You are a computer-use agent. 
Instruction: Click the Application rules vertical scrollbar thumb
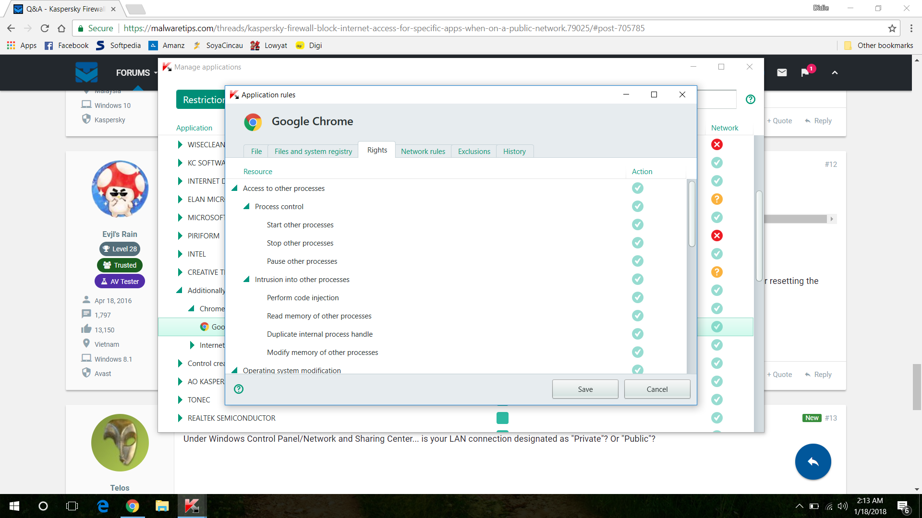point(691,213)
